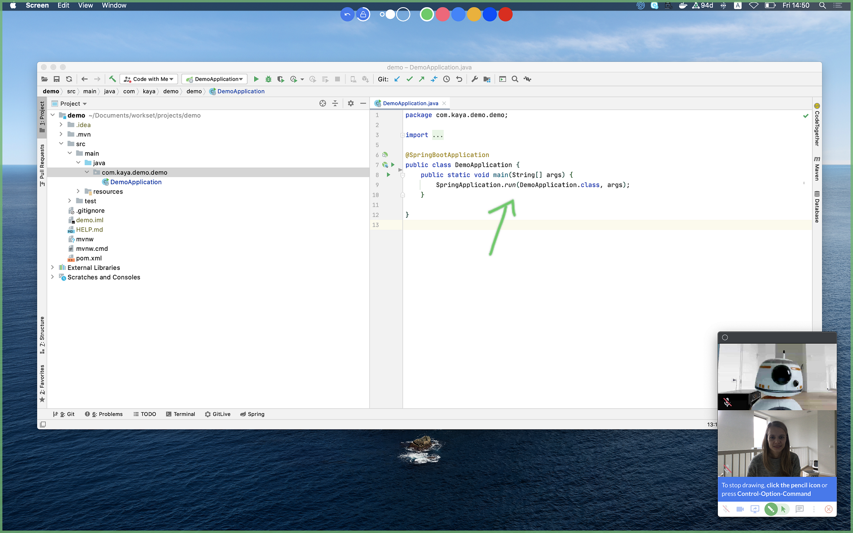Screen dimensions: 853x533
Task: Expand the resources folder
Action: point(78,191)
